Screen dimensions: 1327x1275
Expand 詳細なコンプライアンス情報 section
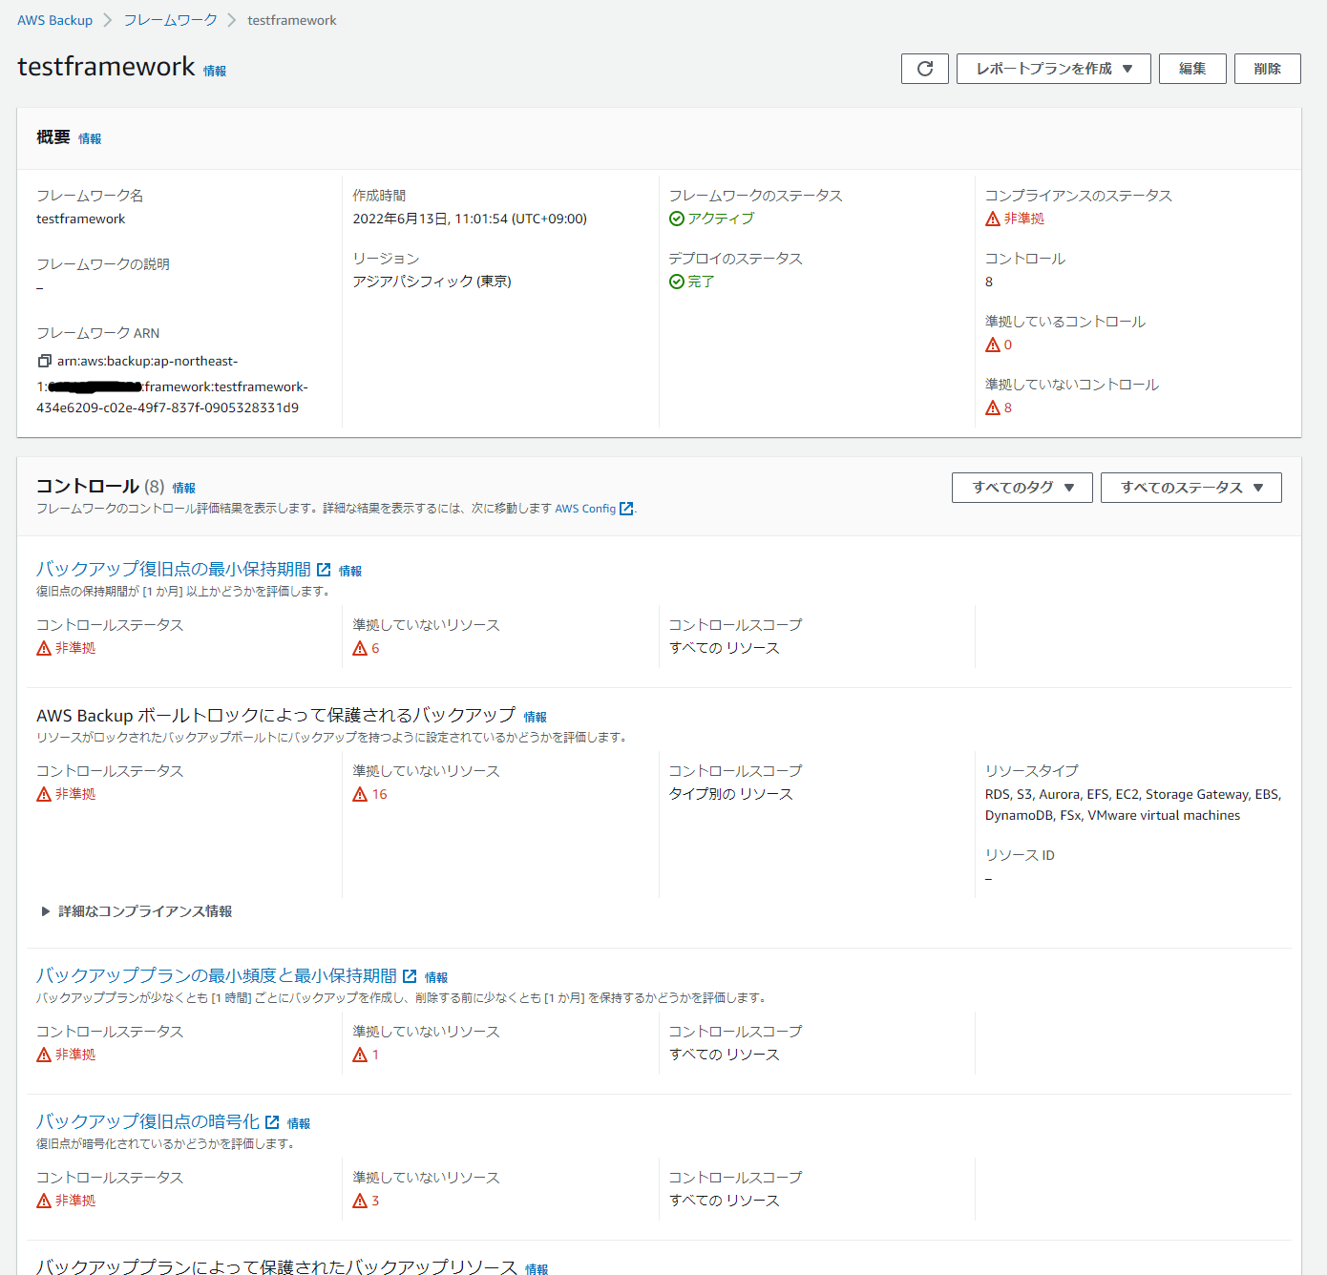[x=136, y=911]
